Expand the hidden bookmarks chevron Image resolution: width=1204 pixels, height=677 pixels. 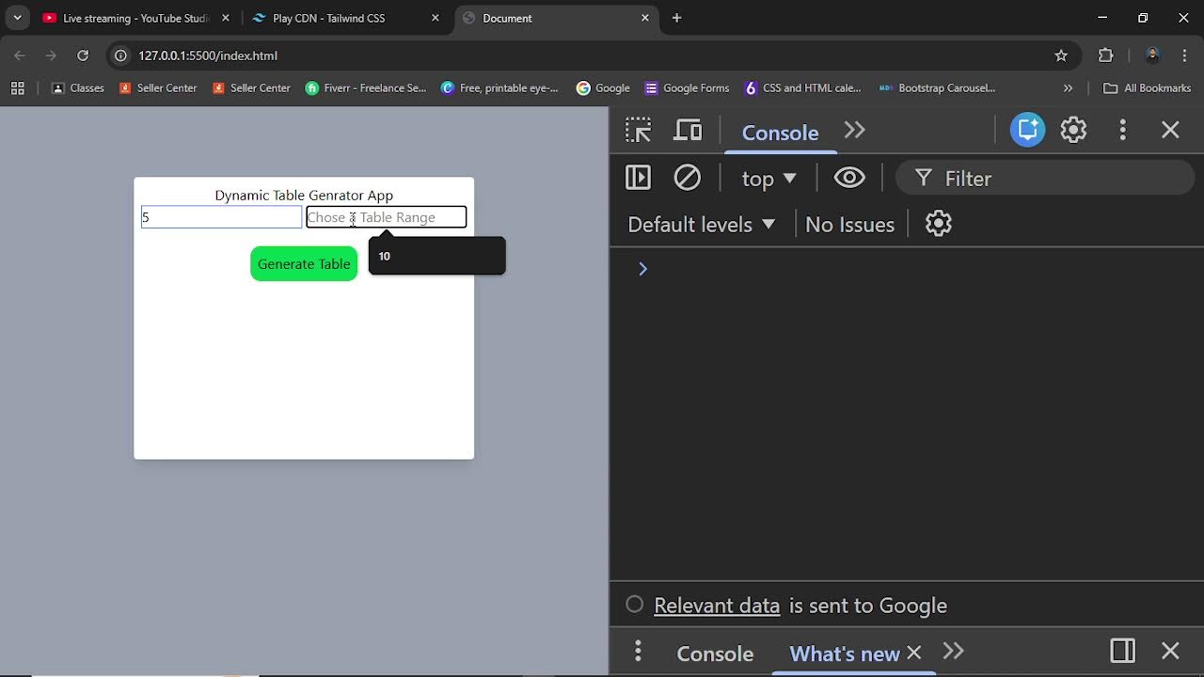tap(1068, 87)
